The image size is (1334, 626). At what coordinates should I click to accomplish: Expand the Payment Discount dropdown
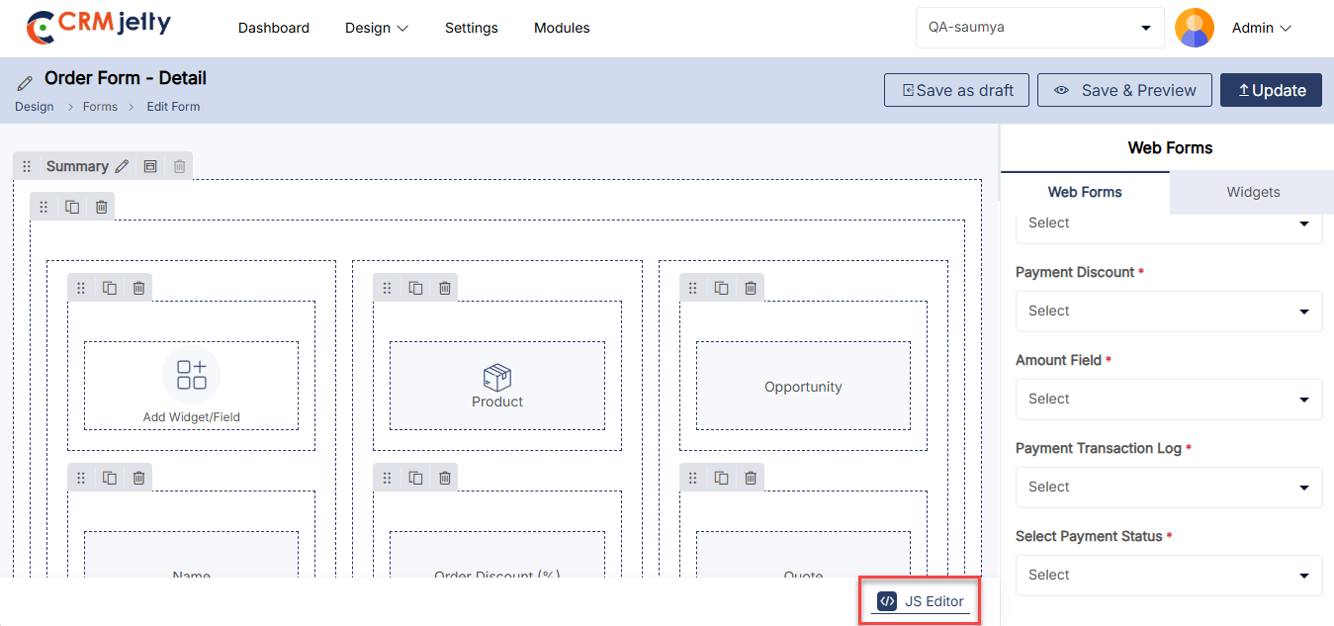click(1169, 311)
